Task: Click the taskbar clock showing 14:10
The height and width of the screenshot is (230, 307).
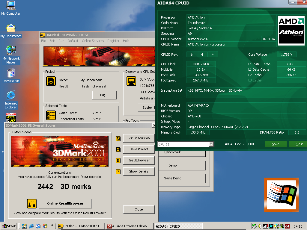Action: [x=298, y=226]
